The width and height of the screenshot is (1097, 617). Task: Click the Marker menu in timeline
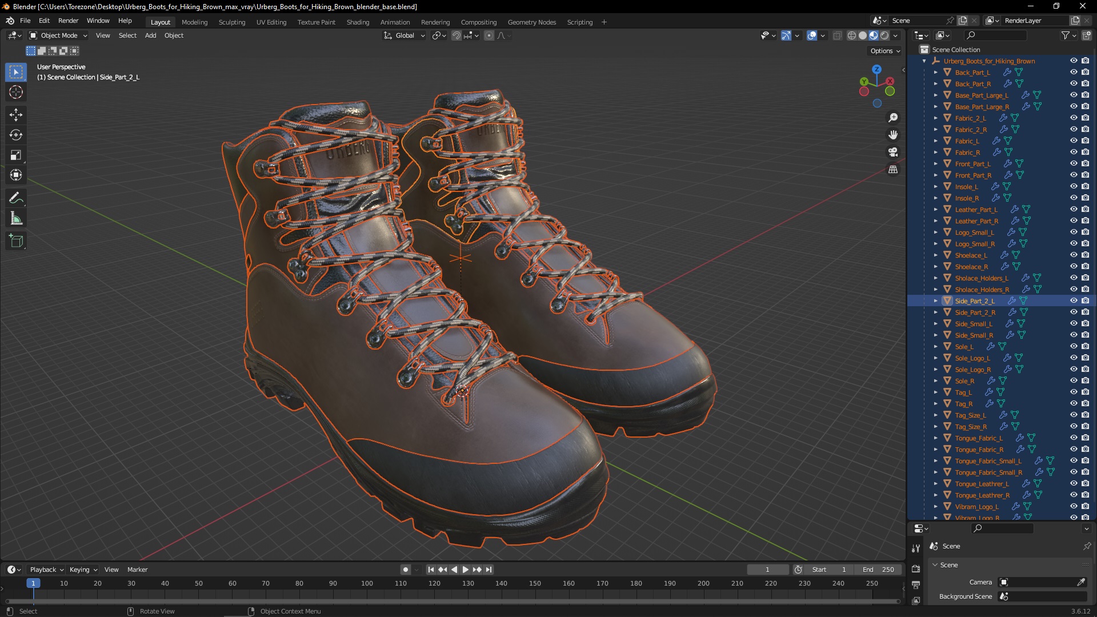coord(137,570)
